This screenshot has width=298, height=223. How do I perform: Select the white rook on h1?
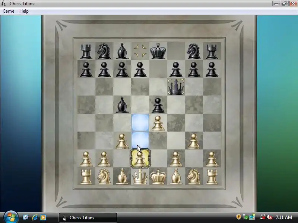pos(212,177)
